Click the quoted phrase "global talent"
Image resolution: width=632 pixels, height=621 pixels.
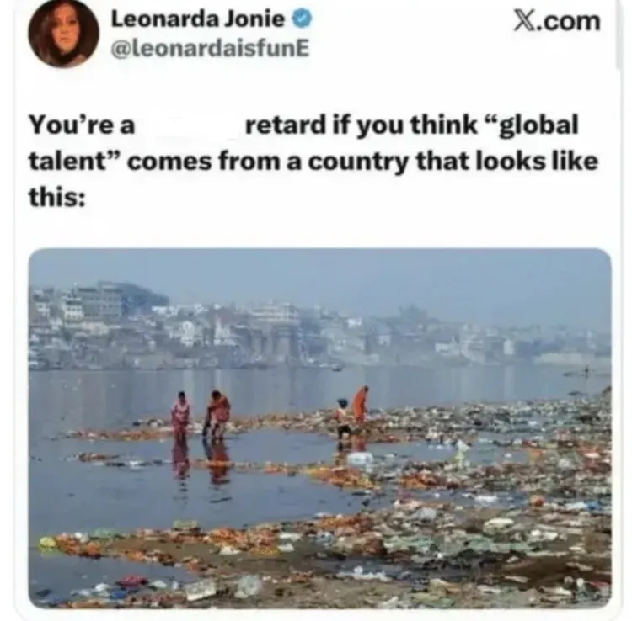tap(303, 143)
